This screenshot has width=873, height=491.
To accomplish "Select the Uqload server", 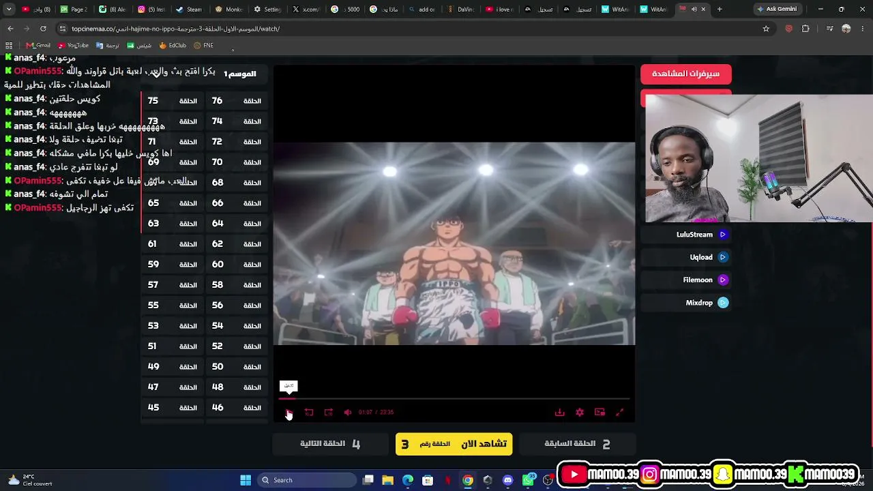I will 686,257.
